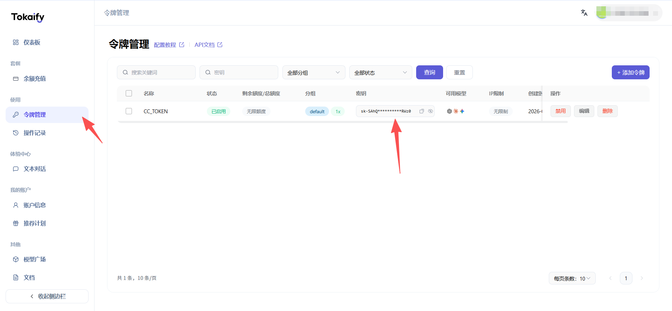Image resolution: width=672 pixels, height=311 pixels.
Task: Edit CC_TOKEN with 编辑 button
Action: tap(584, 111)
